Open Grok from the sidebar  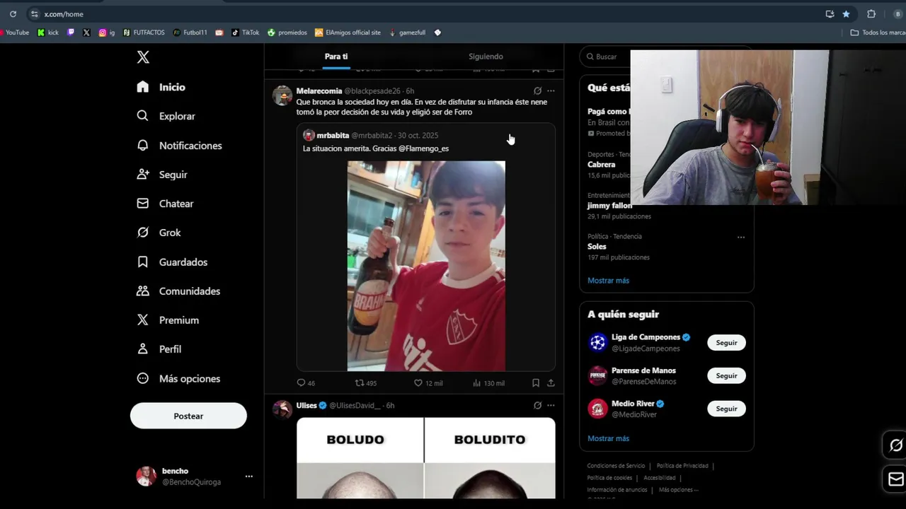159,233
